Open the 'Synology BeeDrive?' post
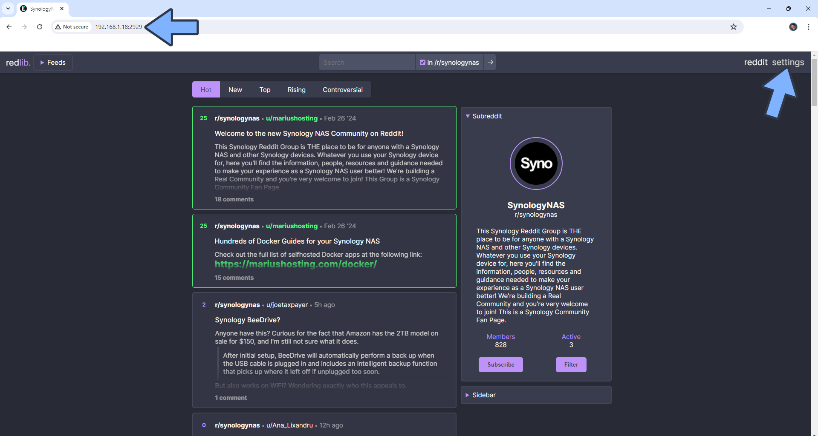This screenshot has height=436, width=818. click(247, 320)
